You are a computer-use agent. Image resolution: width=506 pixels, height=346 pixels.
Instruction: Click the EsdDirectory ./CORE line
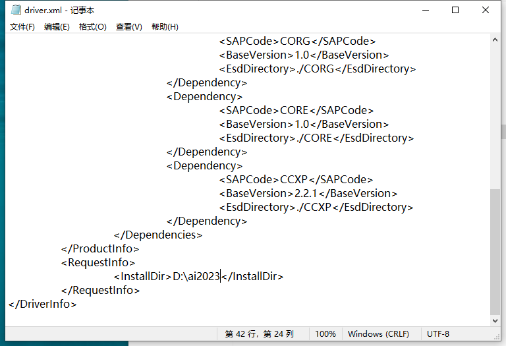[316, 138]
